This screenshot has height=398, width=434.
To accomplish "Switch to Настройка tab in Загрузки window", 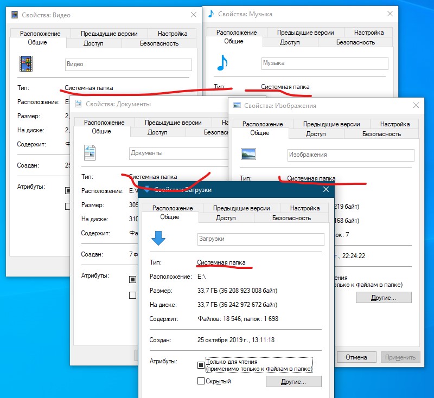I will point(305,208).
